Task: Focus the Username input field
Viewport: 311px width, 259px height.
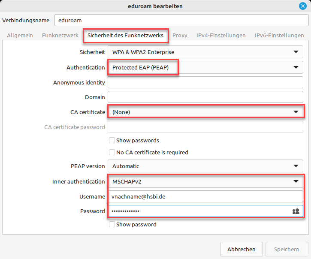Action: click(205, 196)
